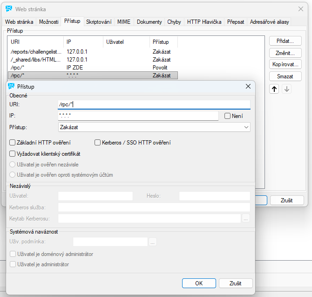This screenshot has height=297, width=312.
Task: Switch to the Web stránka tab
Action: 19,22
